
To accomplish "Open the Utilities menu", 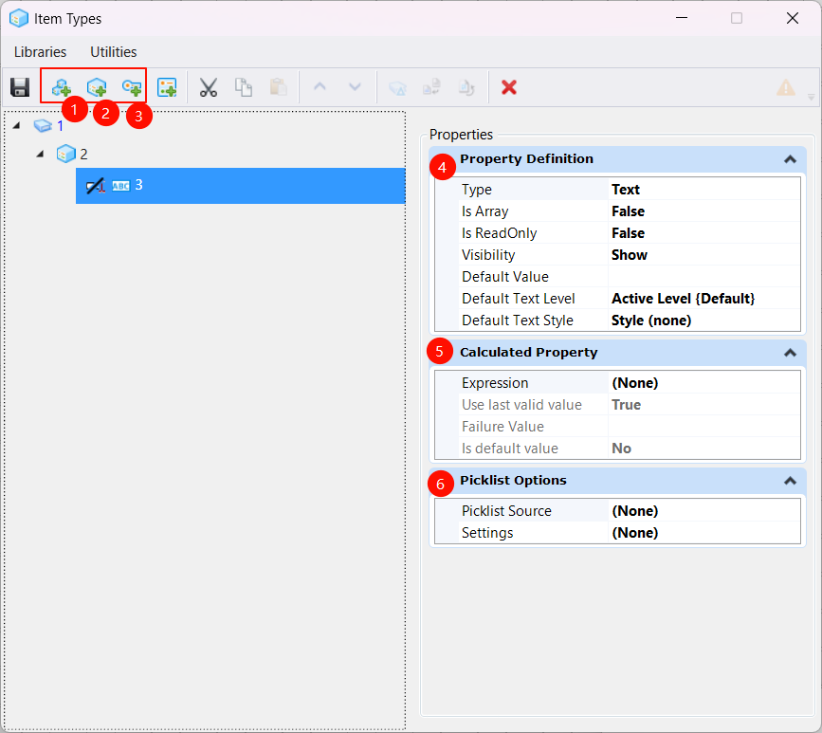I will pyautogui.click(x=113, y=52).
